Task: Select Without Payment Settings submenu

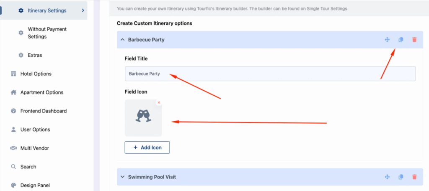Action: coord(47,33)
